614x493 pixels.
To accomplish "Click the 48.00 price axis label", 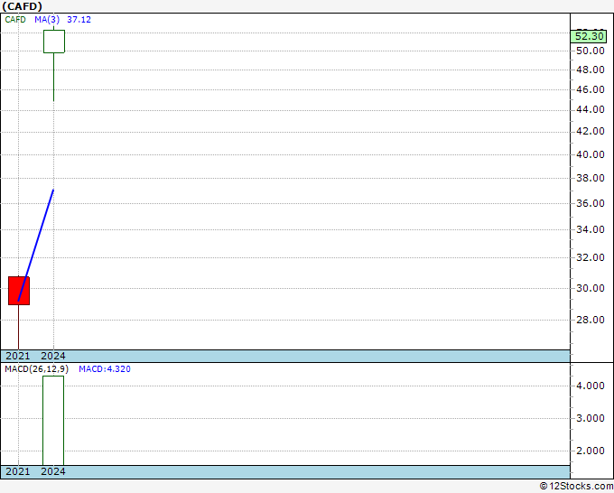I will pyautogui.click(x=591, y=70).
